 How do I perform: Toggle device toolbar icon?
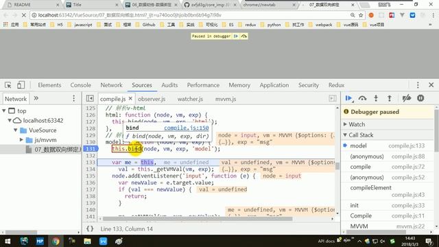[x=21, y=85]
